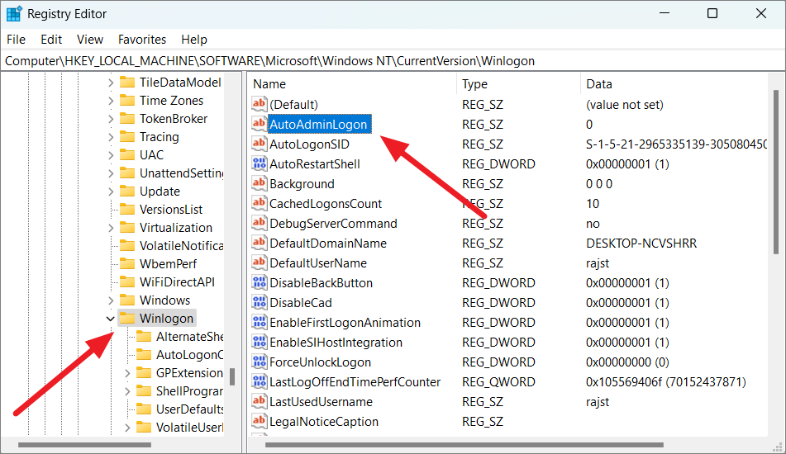Viewport: 786px width, 454px height.
Task: Click the string icon beside LastUsedUsername
Action: [260, 401]
